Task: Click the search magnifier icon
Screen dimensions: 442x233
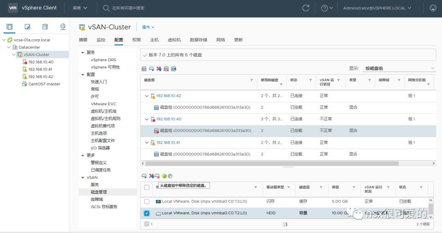Action: tap(106, 8)
